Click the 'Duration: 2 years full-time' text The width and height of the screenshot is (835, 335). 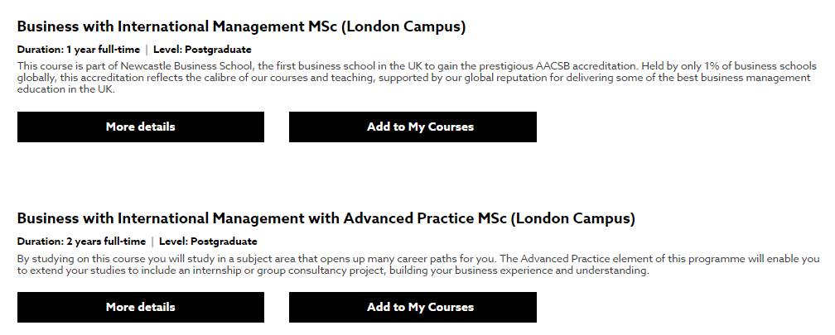click(x=81, y=242)
